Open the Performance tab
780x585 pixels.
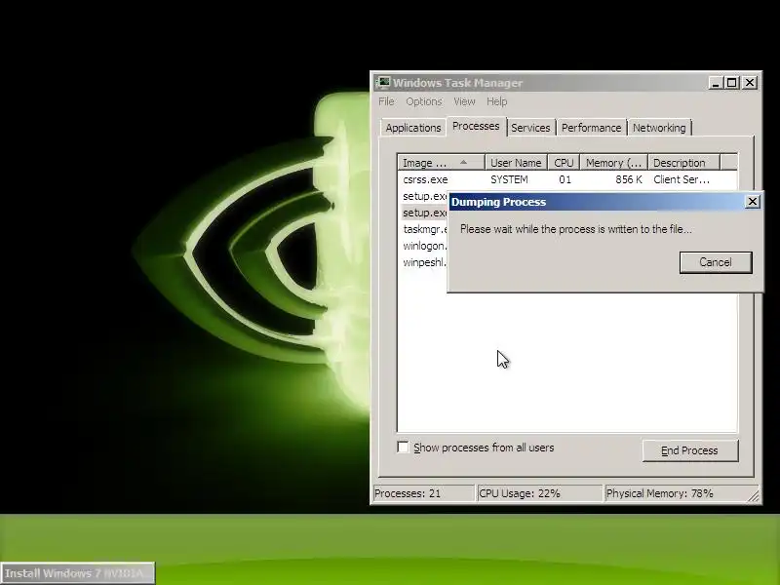[591, 128]
